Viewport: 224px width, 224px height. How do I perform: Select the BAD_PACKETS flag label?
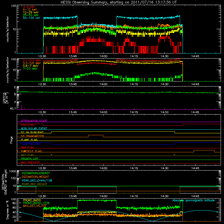point(31,162)
